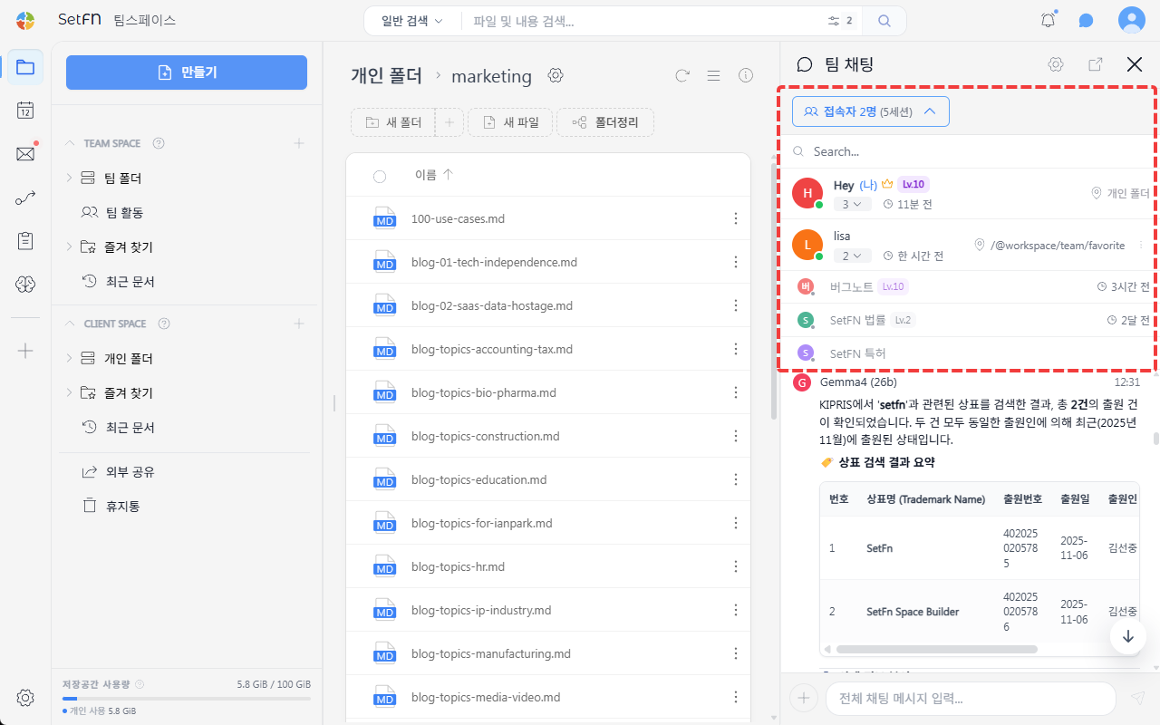Click the magnifier search button
Image resolution: width=1160 pixels, height=725 pixels.
[x=884, y=21]
